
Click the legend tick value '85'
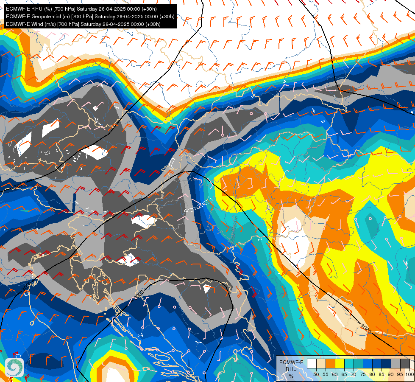(382, 375)
